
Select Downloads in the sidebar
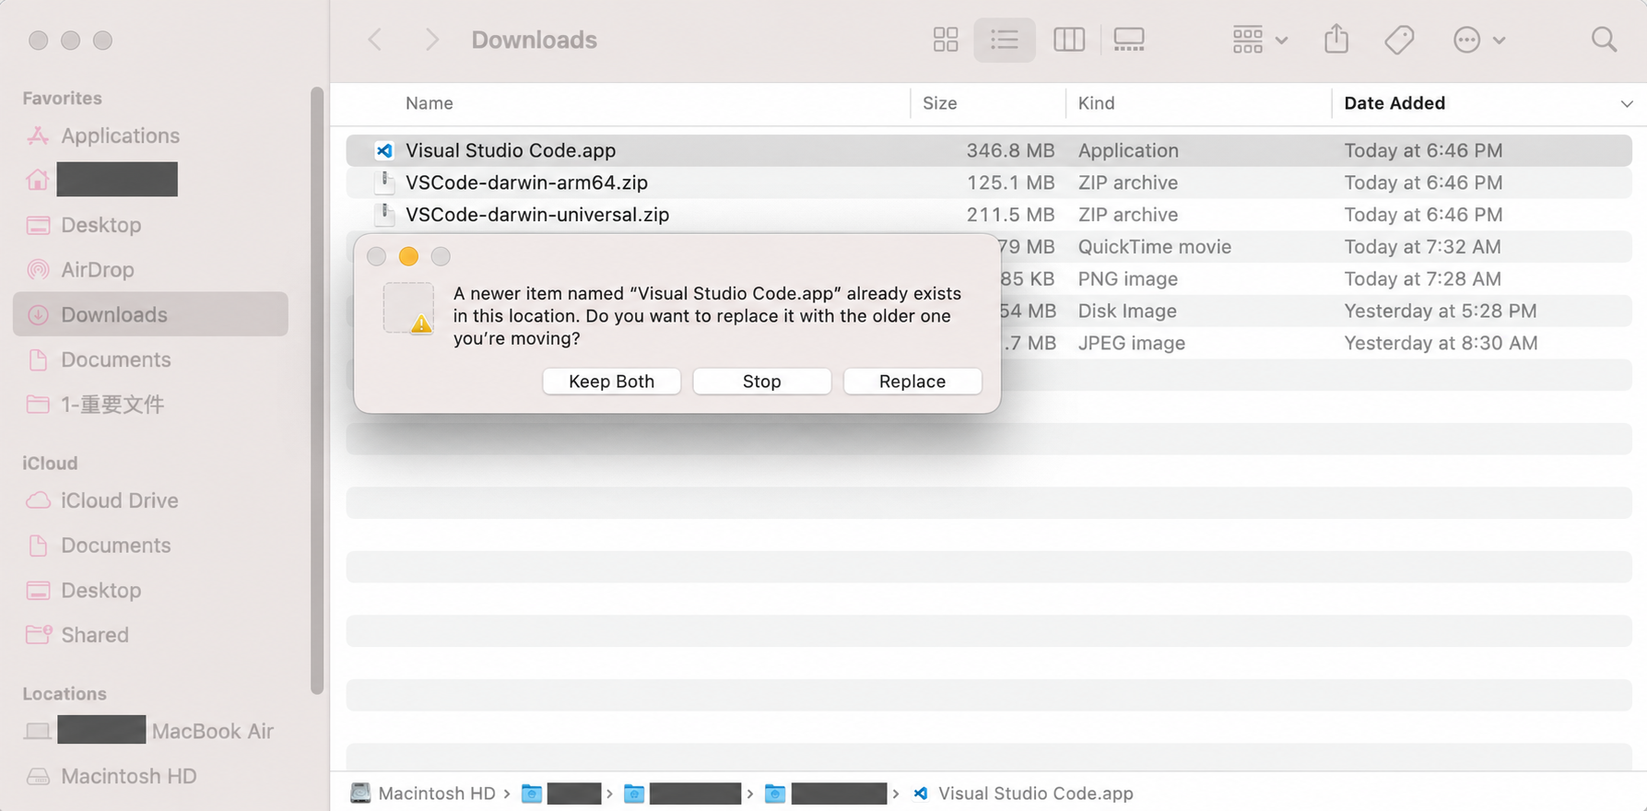click(150, 314)
